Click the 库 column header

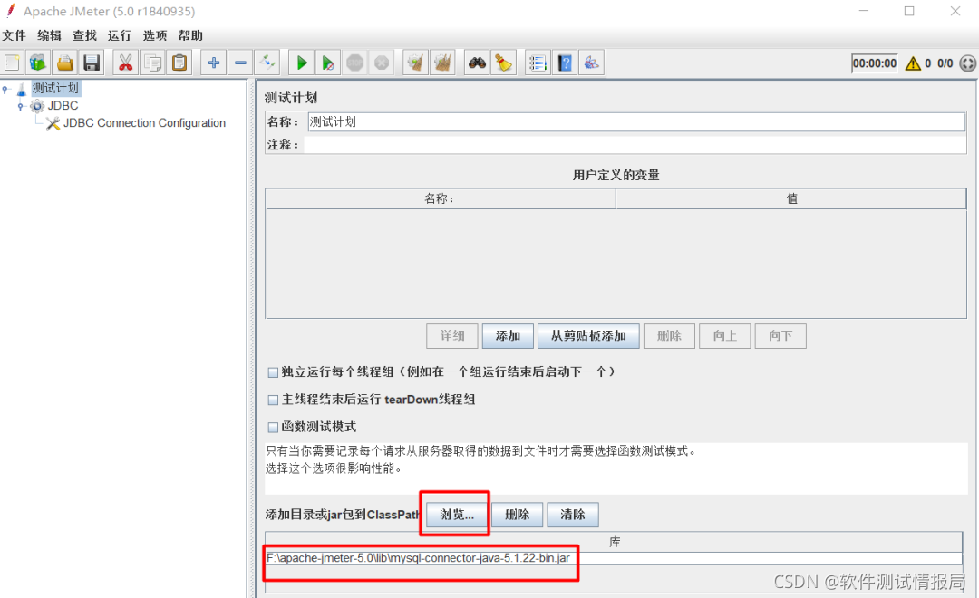[x=615, y=542]
